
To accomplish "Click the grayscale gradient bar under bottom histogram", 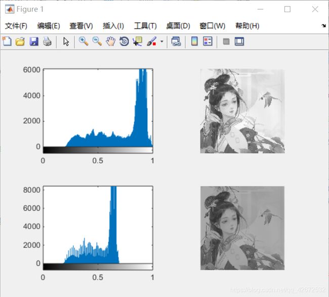I will 98,267.
